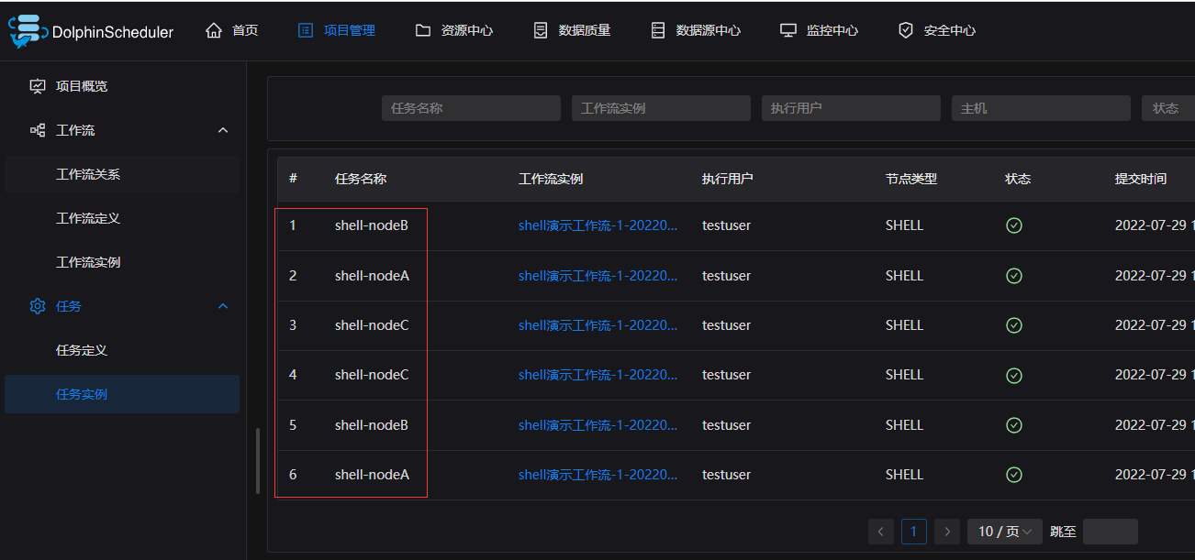Viewport: 1195px width, 560px height.
Task: Open the 数据质量 top menu
Action: click(572, 30)
